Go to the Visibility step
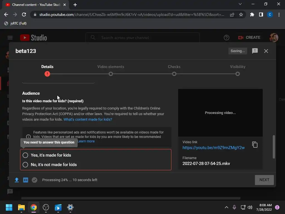 [x=238, y=67]
